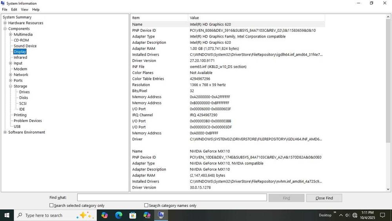Select the Intel(R) HD Graphics 620 Name row
The height and width of the screenshot is (221, 392).
[228, 24]
